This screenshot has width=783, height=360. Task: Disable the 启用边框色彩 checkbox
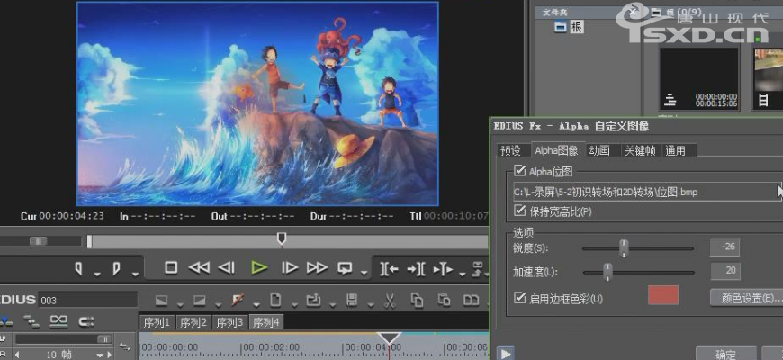pyautogui.click(x=519, y=298)
